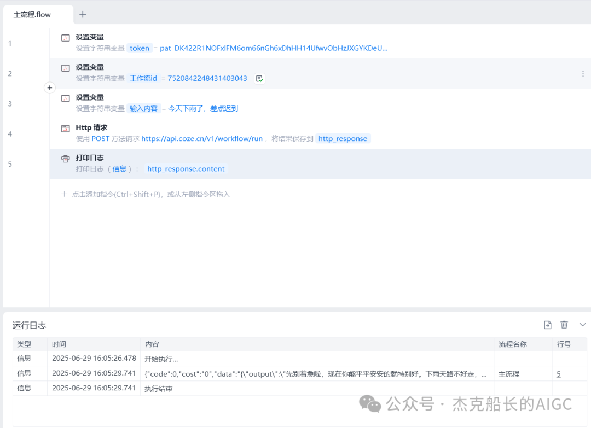Viewport: 591px width, 428px height.
Task: Clear the run log with trash icon
Action: coord(564,325)
